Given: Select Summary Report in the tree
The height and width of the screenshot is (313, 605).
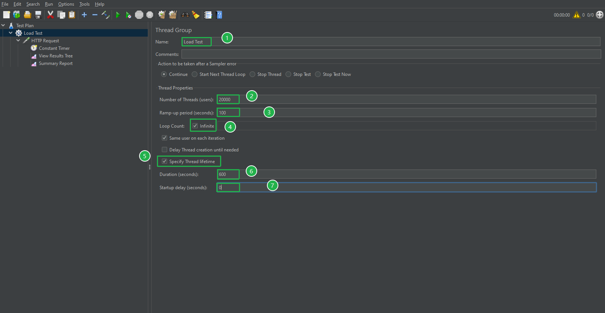Looking at the screenshot, I should coord(56,63).
